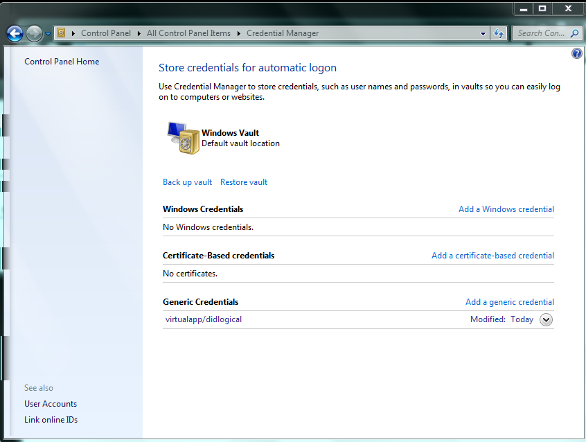
Task: Open Add a Windows credential
Action: point(506,209)
